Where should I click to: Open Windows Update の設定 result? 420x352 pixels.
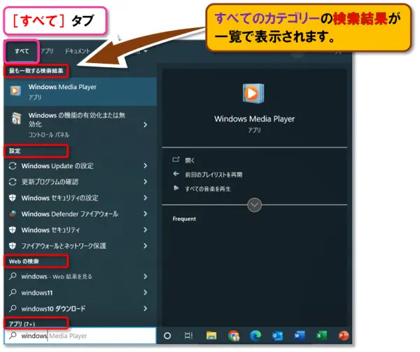click(x=80, y=165)
